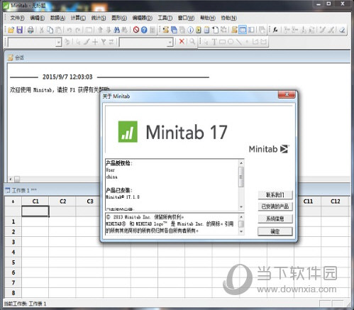
Task: Open a project with the folder icon
Action: (11, 30)
